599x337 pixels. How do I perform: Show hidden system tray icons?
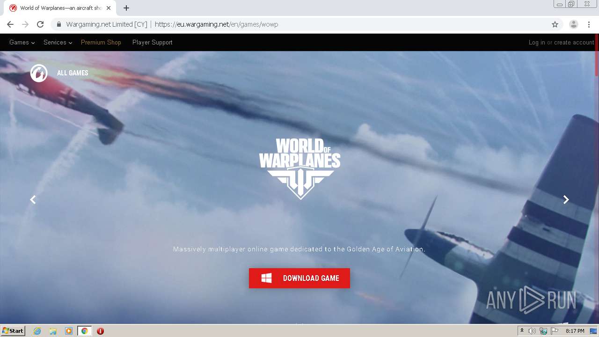coord(522,331)
